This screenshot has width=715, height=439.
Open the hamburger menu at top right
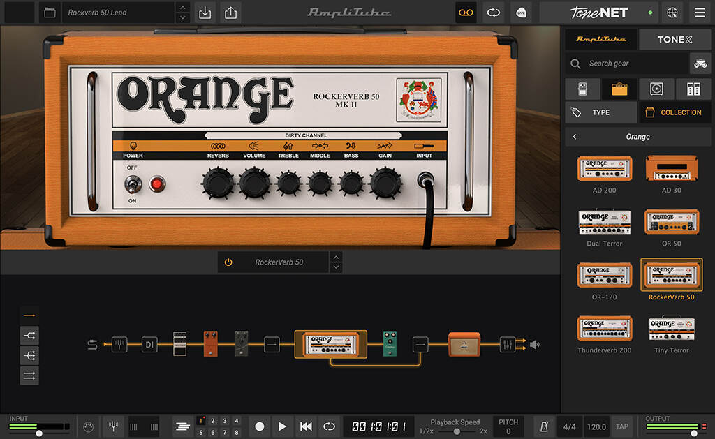coord(699,13)
